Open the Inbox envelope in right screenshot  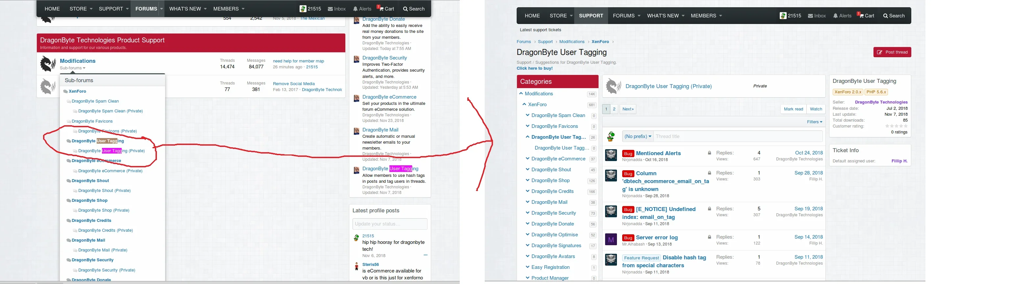point(817,15)
